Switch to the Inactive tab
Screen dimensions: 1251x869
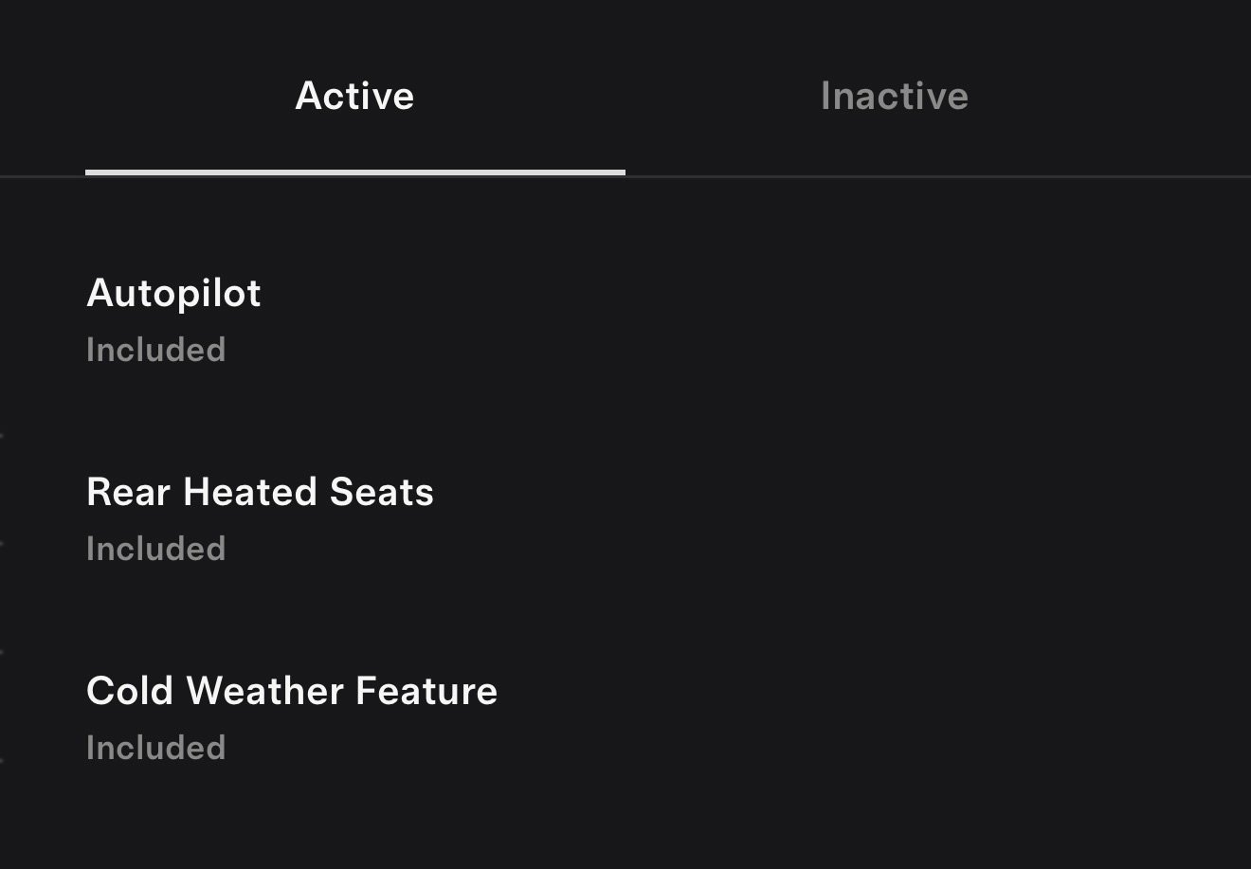pos(894,96)
